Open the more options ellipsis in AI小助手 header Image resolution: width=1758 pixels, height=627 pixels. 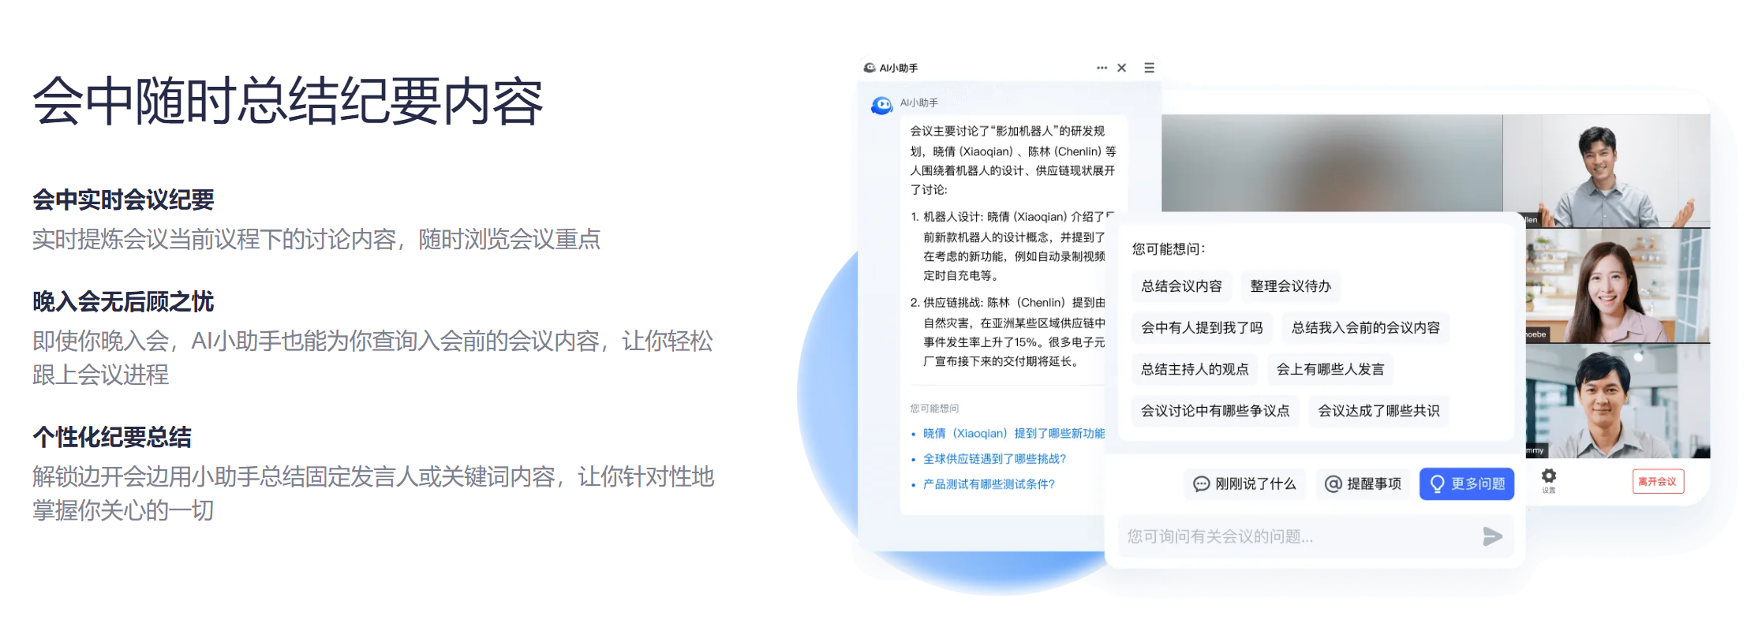point(1102,68)
